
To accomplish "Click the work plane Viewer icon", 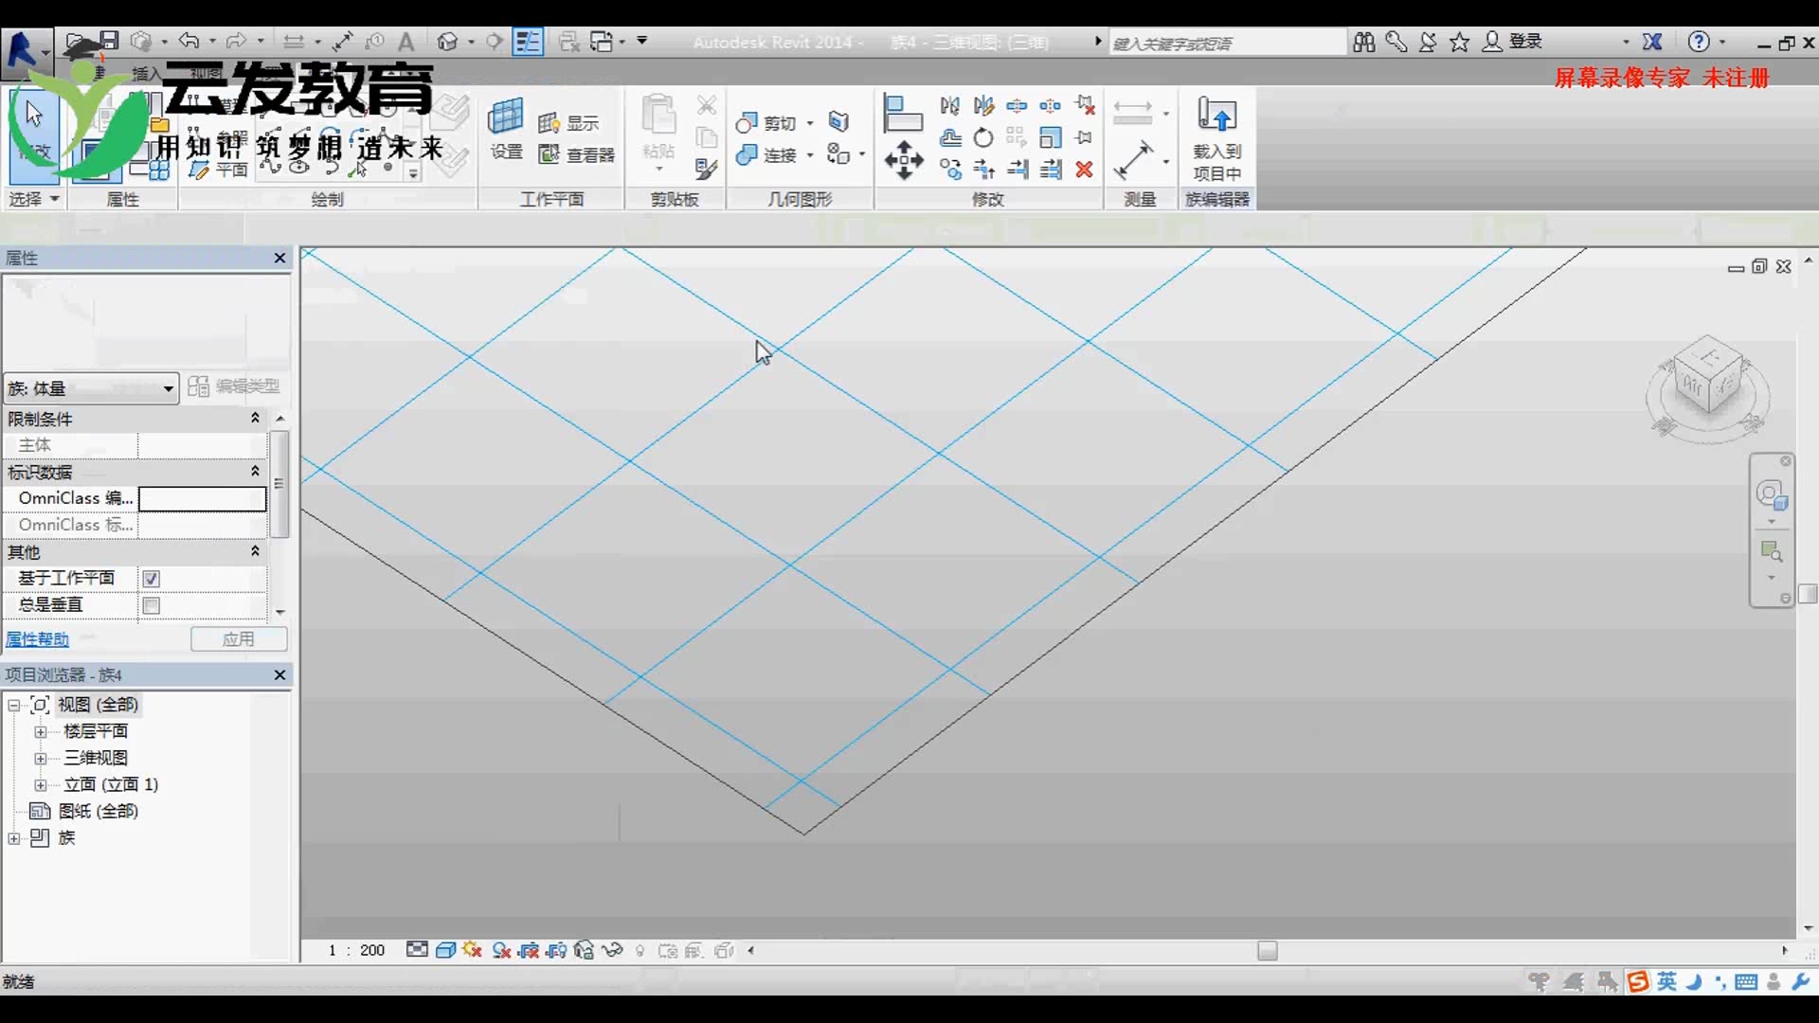I will (x=576, y=154).
